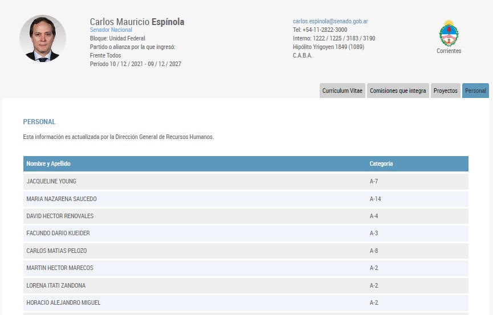
Task: Click the carlos.espinola@senado.gob.ar email link
Action: pyautogui.click(x=330, y=21)
